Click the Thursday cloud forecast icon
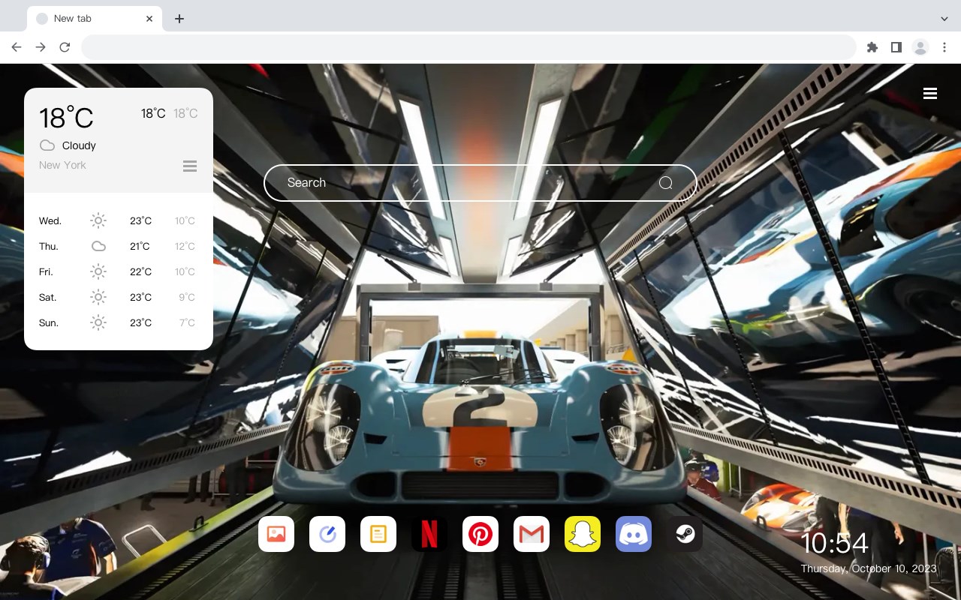 (x=98, y=246)
